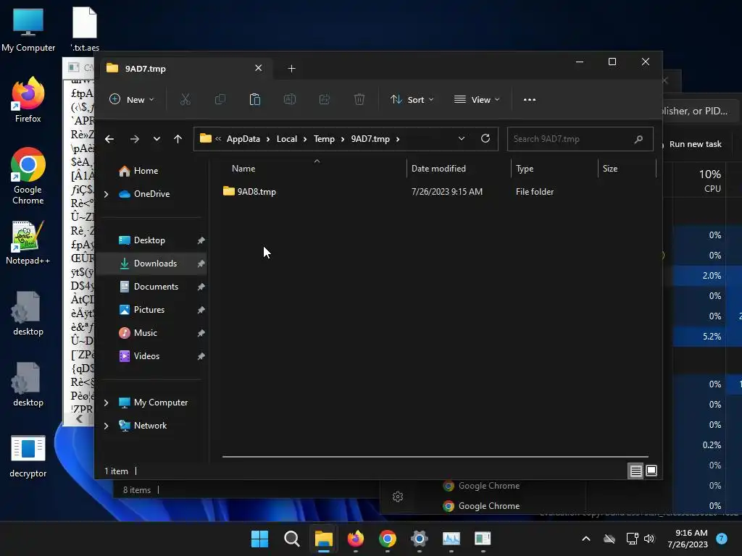
Task: Click the Rename icon in Explorer toolbar
Action: click(x=290, y=100)
